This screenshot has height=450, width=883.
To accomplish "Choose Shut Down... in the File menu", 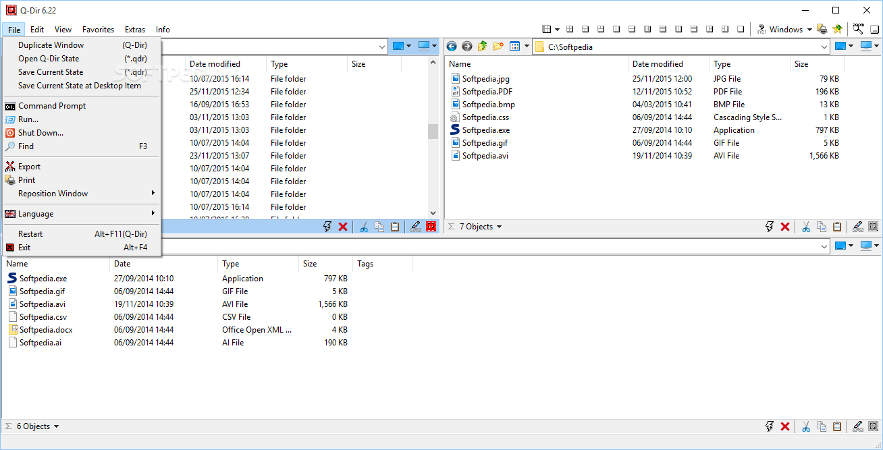I will (x=81, y=133).
